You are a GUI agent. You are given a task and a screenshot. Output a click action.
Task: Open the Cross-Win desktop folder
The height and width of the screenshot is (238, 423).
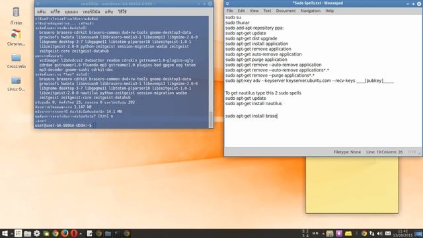click(16, 61)
